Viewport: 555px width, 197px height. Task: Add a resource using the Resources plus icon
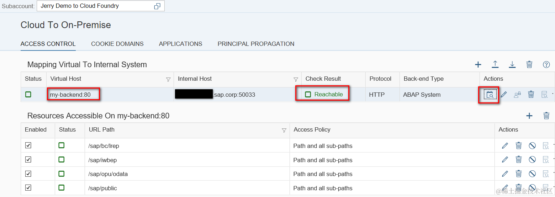[529, 116]
